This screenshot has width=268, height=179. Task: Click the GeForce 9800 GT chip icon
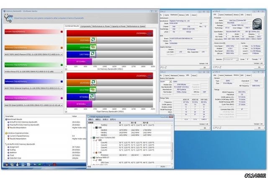[x=94, y=158]
